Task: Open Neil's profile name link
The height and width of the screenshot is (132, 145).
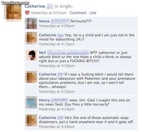Action: [42, 53]
